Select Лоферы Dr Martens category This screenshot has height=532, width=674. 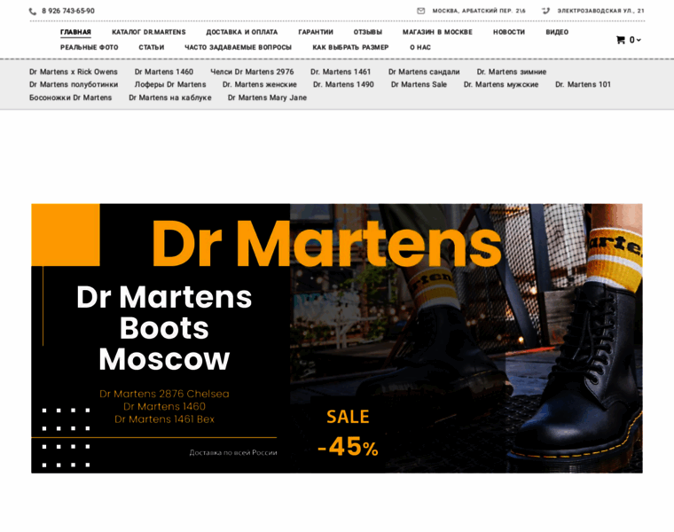point(170,84)
